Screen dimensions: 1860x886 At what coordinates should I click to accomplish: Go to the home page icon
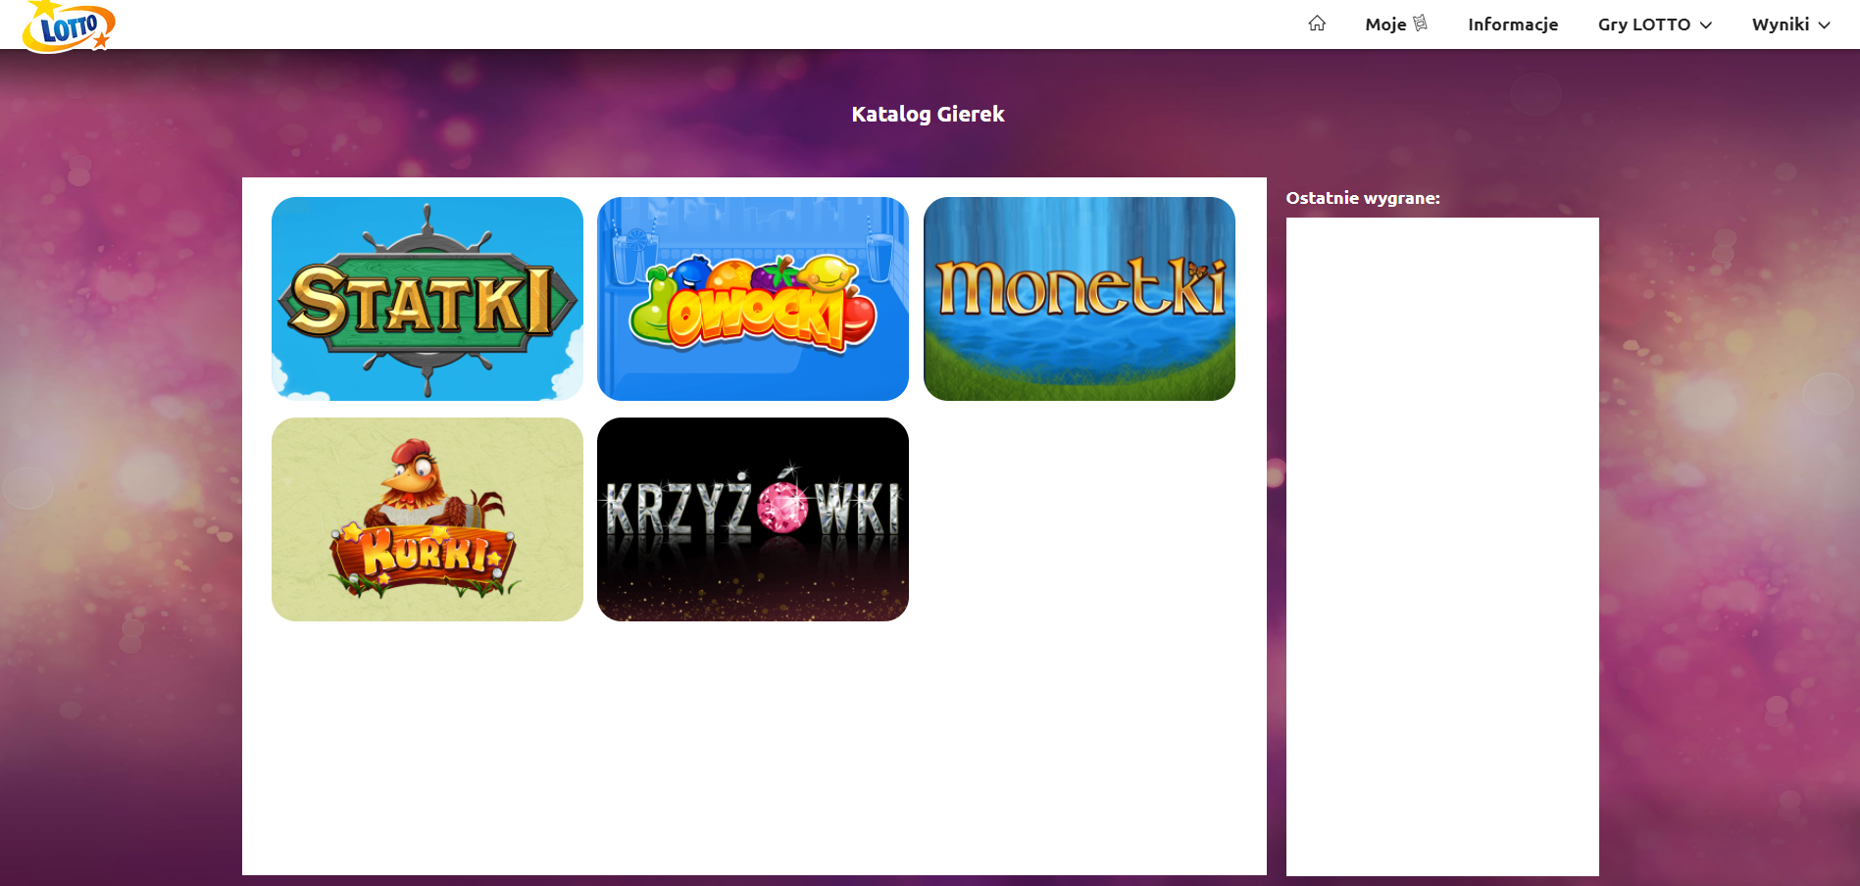pyautogui.click(x=1317, y=24)
